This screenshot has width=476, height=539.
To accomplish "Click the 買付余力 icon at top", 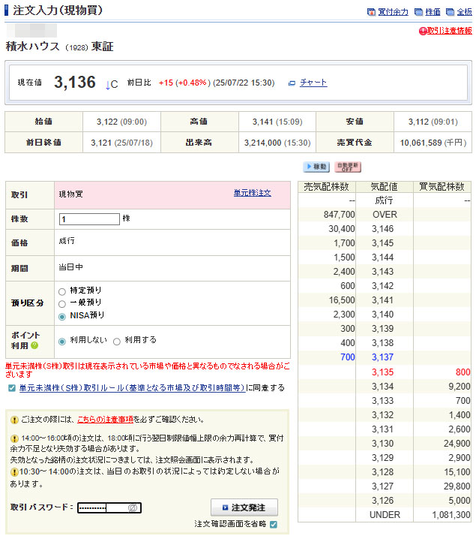I will pos(371,12).
